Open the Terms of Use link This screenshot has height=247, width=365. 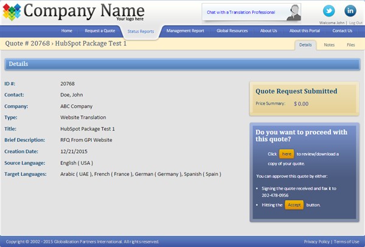point(347,242)
